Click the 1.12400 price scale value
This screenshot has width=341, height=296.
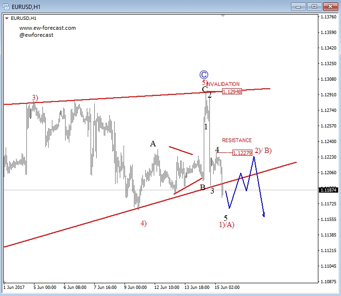329,142
